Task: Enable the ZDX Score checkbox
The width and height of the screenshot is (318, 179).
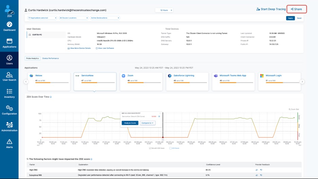Action: 171,148
